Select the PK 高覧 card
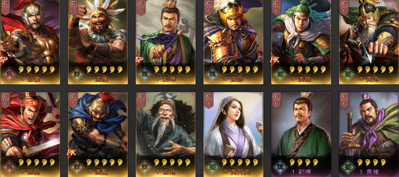 (x=98, y=135)
